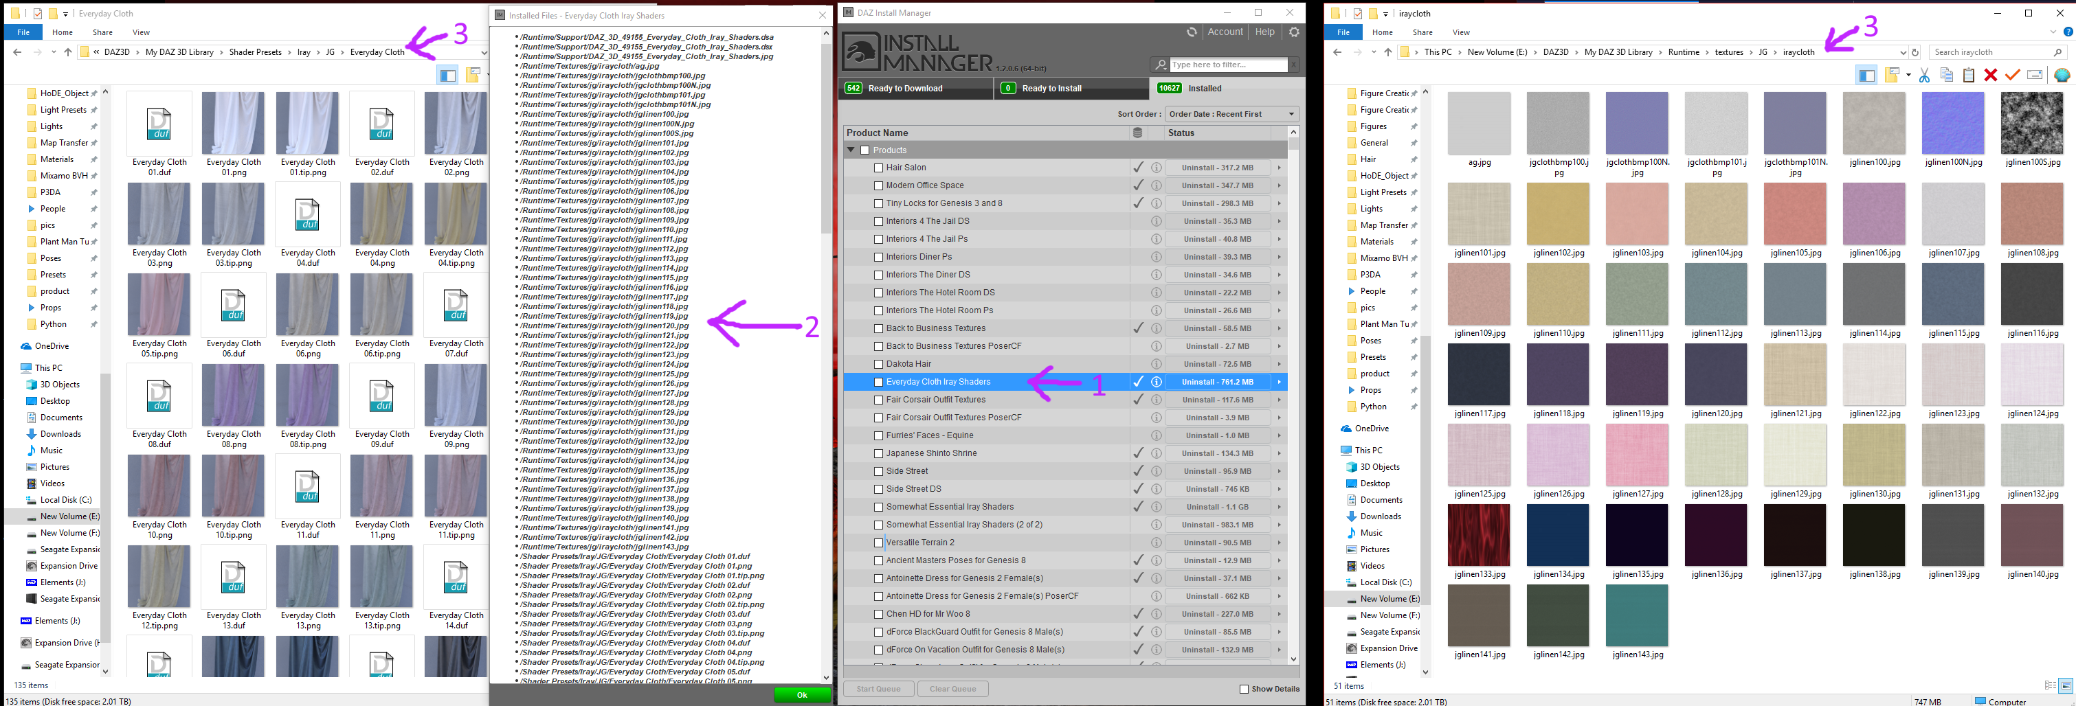Open the File menu in iraycloth window
The width and height of the screenshot is (2076, 706).
[1343, 32]
